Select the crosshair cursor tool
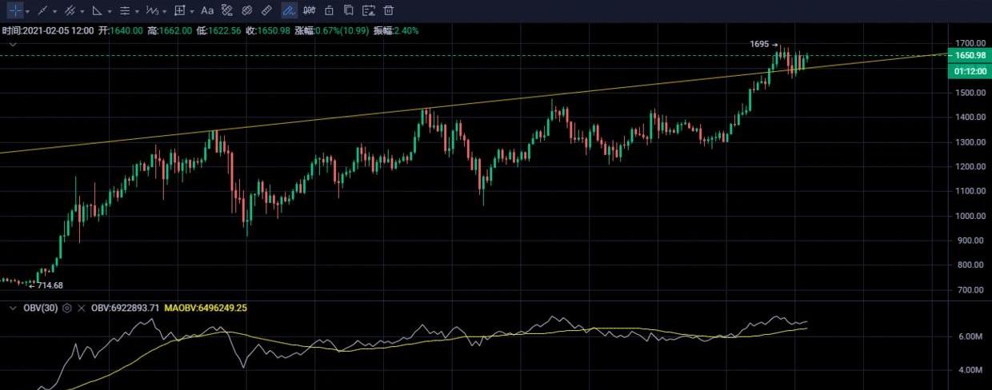 pos(15,10)
